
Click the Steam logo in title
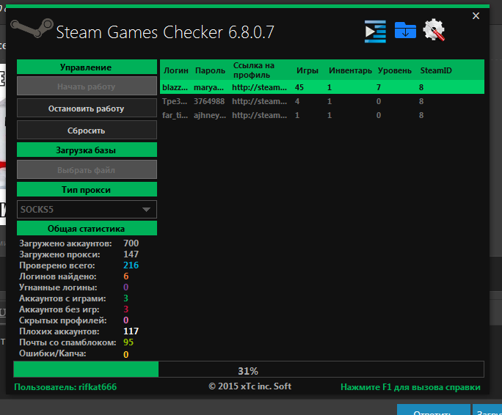click(32, 28)
